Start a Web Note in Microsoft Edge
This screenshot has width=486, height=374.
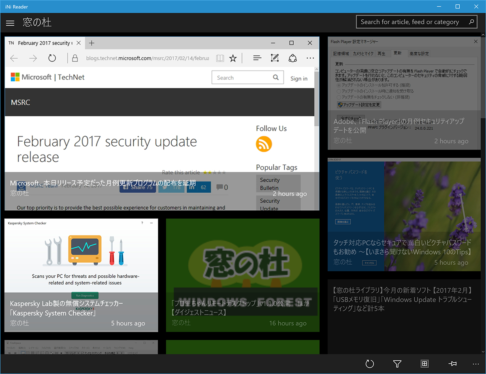point(275,58)
